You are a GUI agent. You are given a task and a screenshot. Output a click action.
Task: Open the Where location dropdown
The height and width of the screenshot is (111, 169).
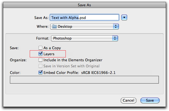(84, 26)
